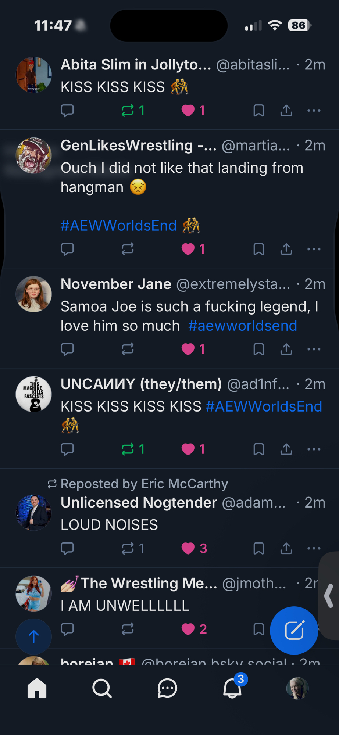Repost the Unlicensed Nogtender LOUD NOISES post
The width and height of the screenshot is (339, 735).
(x=128, y=548)
